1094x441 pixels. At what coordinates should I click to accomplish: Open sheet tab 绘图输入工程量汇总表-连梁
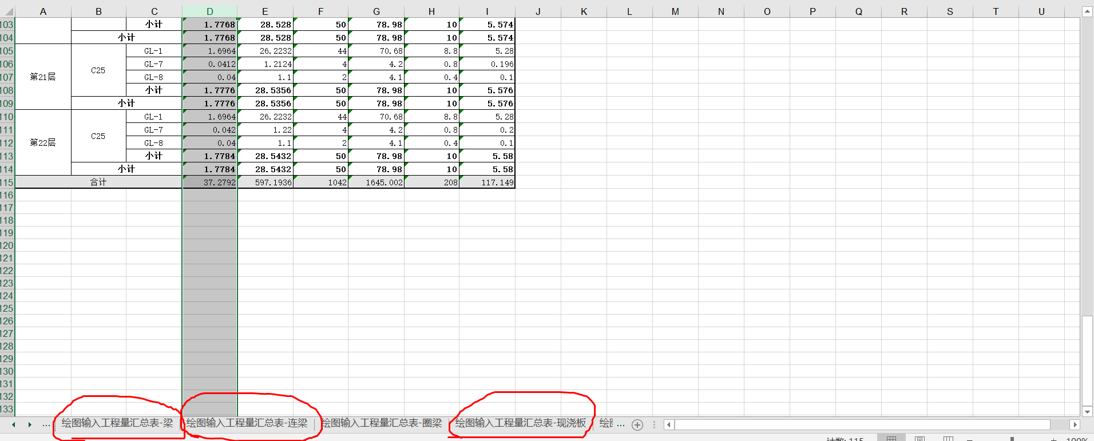(x=247, y=423)
